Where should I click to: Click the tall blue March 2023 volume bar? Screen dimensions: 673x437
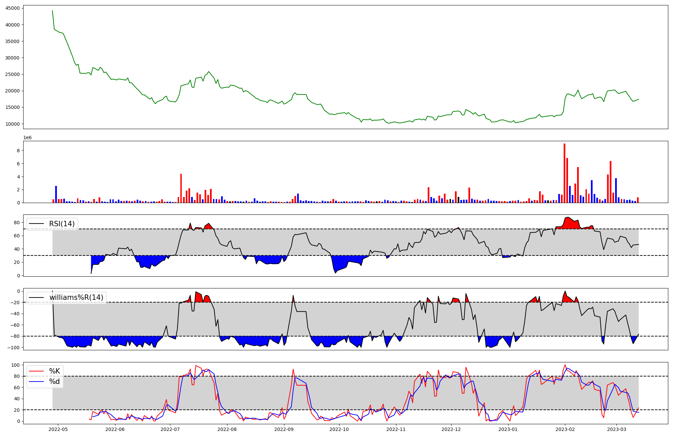pos(616,190)
